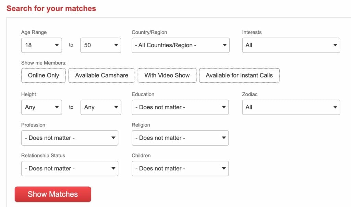Click the Zodiac dropdown arrow icon
Viewport: 351px width, 207px height.
pyautogui.click(x=335, y=107)
